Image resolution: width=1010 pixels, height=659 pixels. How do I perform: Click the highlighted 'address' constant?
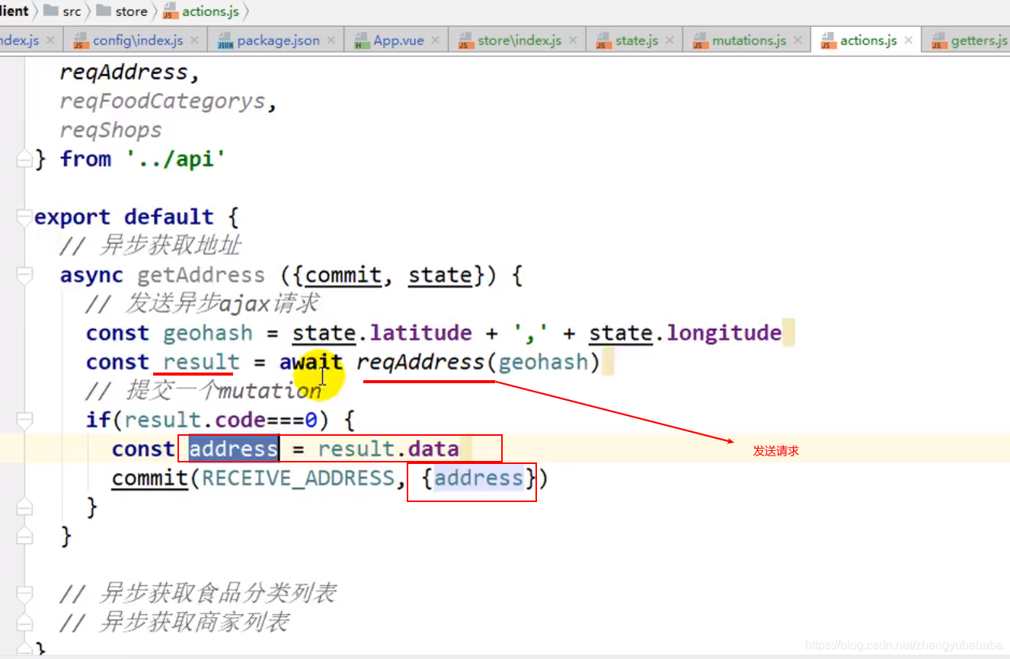[x=233, y=449]
